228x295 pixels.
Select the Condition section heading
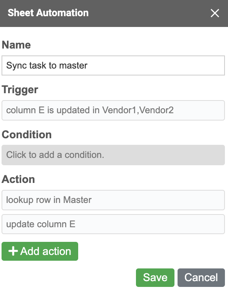(27, 135)
